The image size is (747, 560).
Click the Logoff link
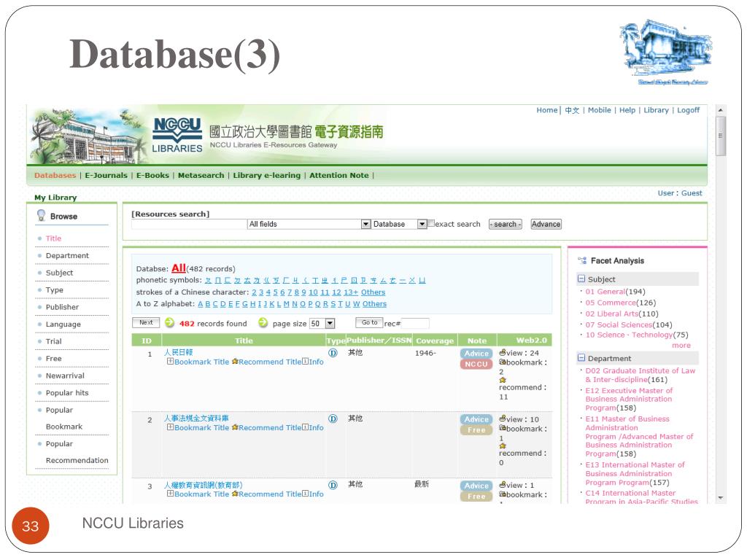689,110
